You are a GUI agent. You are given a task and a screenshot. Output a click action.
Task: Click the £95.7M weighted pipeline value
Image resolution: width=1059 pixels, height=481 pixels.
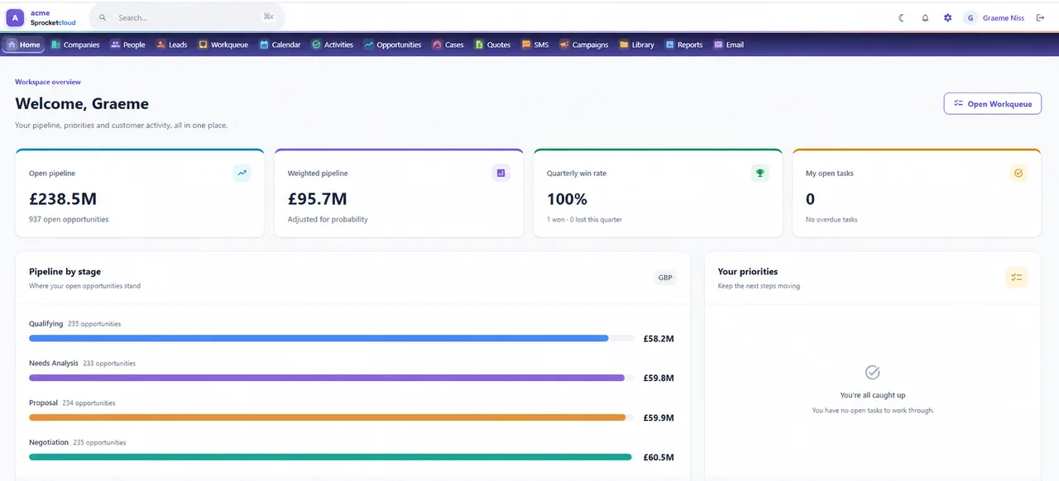coord(318,199)
